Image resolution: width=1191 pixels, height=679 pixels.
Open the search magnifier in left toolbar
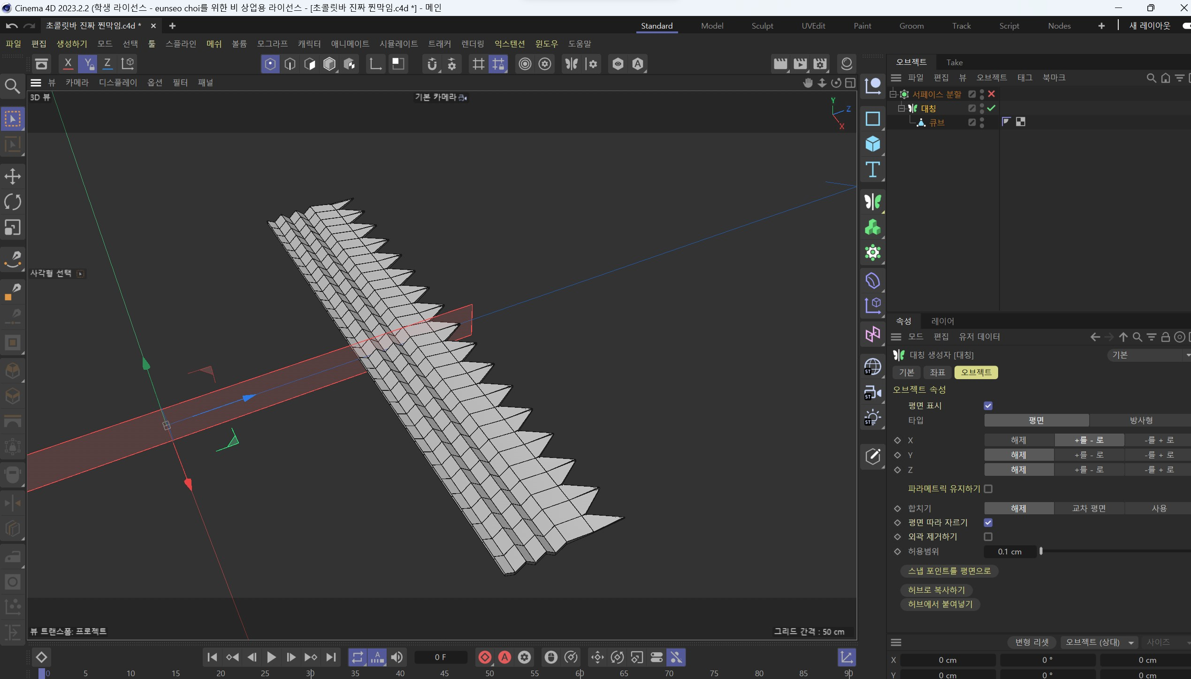click(x=12, y=86)
